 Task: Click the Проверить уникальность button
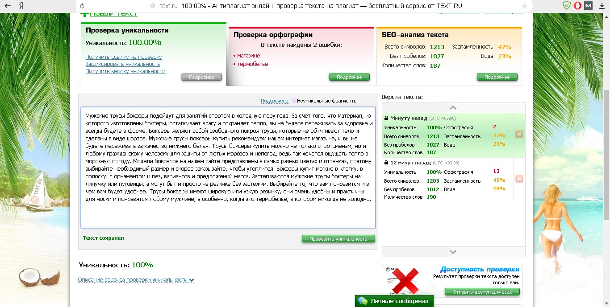[338, 239]
